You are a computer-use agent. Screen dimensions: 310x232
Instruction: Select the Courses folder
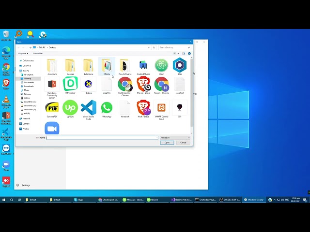[70, 67]
